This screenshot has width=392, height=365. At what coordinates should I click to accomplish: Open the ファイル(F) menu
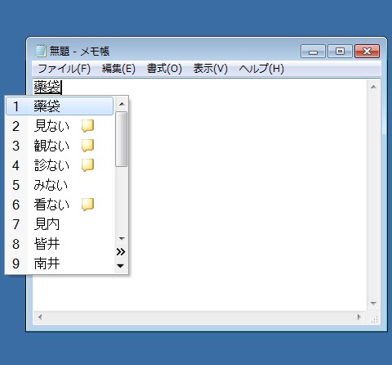pyautogui.click(x=64, y=69)
